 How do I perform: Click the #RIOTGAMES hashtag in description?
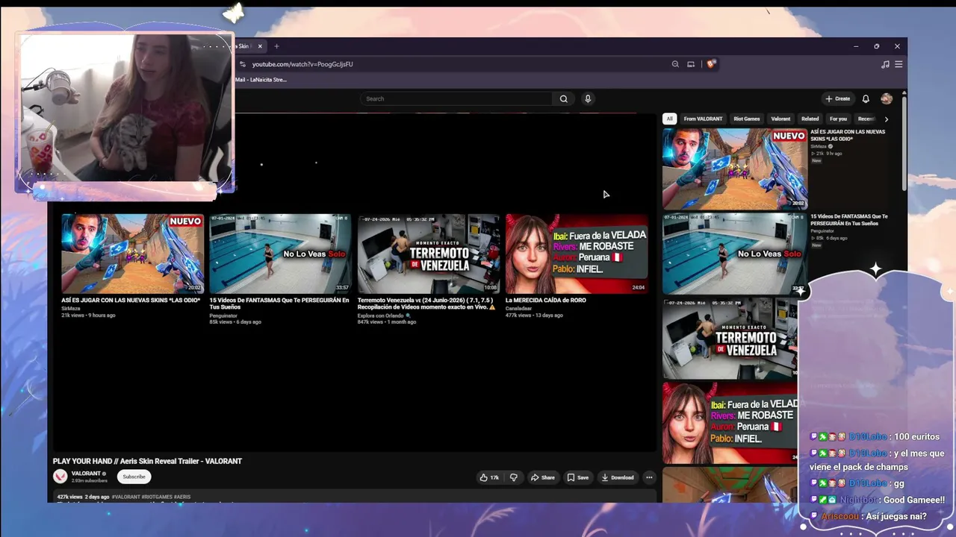[157, 497]
